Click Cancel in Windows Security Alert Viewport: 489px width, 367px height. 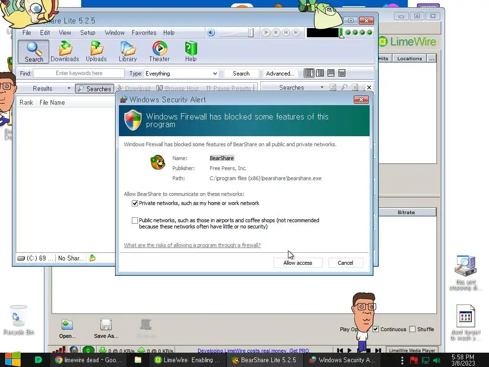coord(346,263)
